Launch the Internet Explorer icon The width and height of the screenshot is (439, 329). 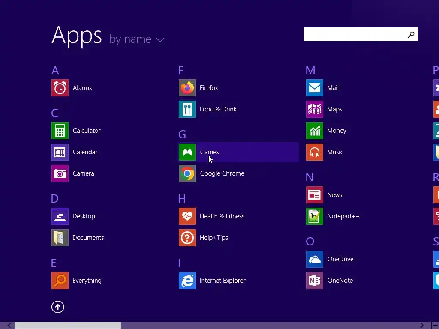click(187, 281)
